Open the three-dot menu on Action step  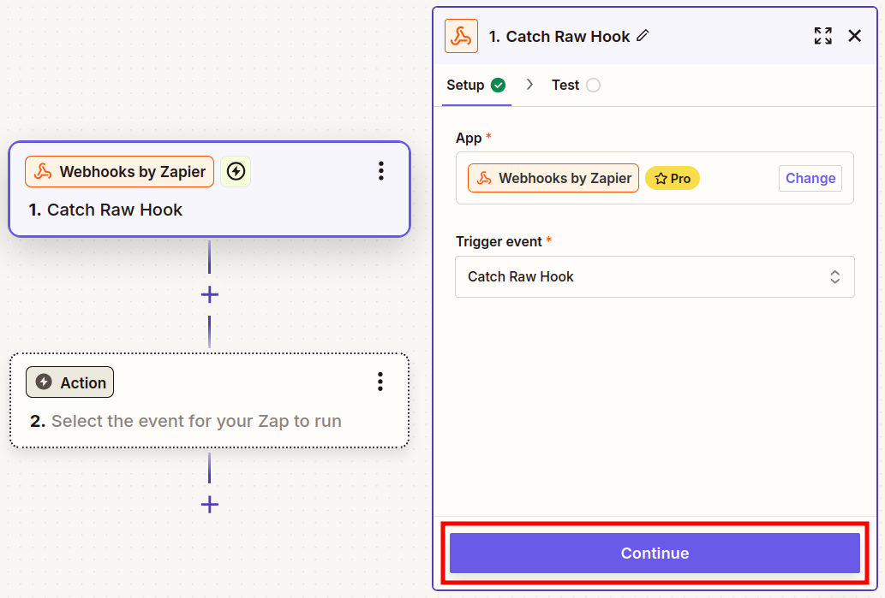pyautogui.click(x=380, y=382)
